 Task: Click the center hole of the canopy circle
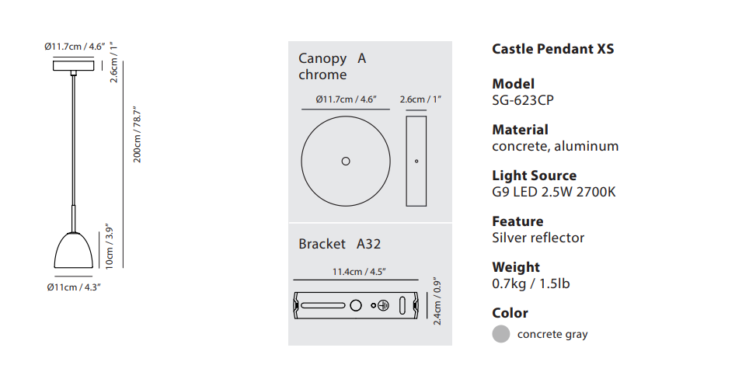(346, 161)
